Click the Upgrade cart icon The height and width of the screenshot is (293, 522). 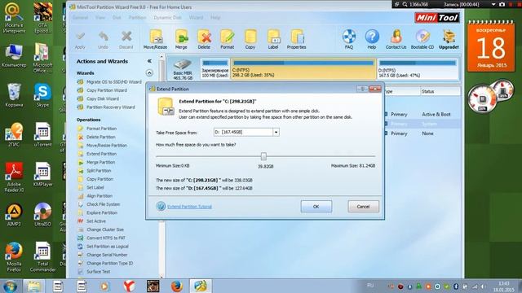tap(449, 39)
